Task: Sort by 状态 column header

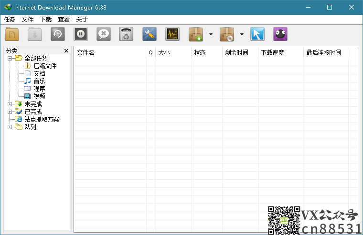Action: [207, 53]
